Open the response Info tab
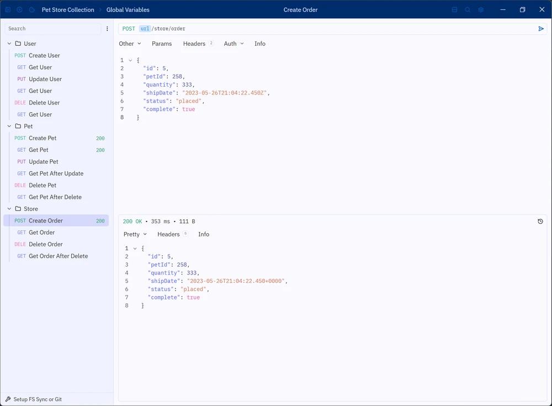 coord(204,234)
